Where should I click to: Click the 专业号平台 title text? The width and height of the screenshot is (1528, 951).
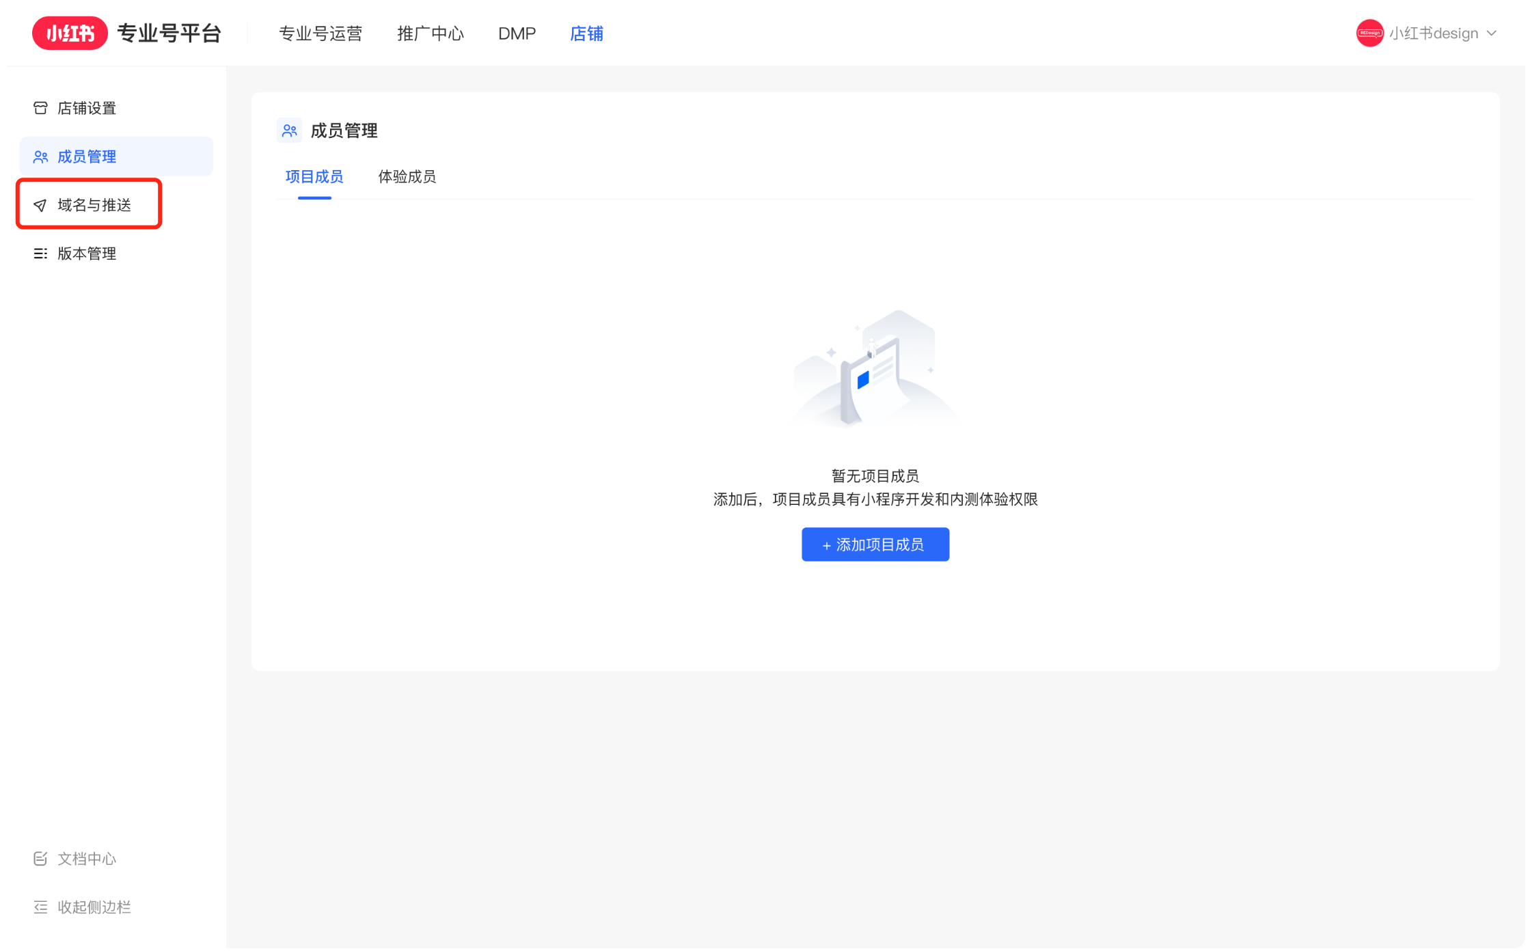pyautogui.click(x=170, y=32)
